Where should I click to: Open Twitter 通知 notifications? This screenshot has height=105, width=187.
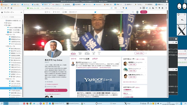coord(65,12)
